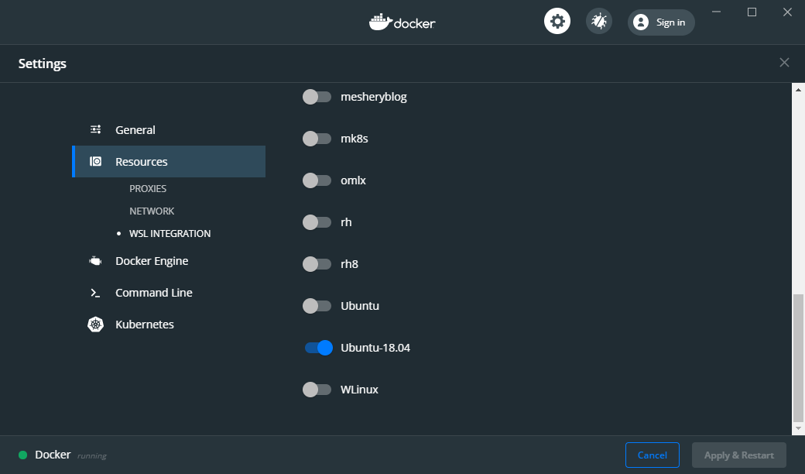Switch to the NETWORK settings section

pyautogui.click(x=152, y=211)
